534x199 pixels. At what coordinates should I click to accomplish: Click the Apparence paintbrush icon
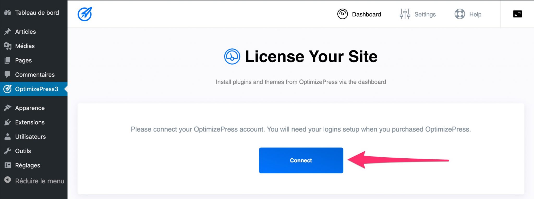pyautogui.click(x=8, y=108)
